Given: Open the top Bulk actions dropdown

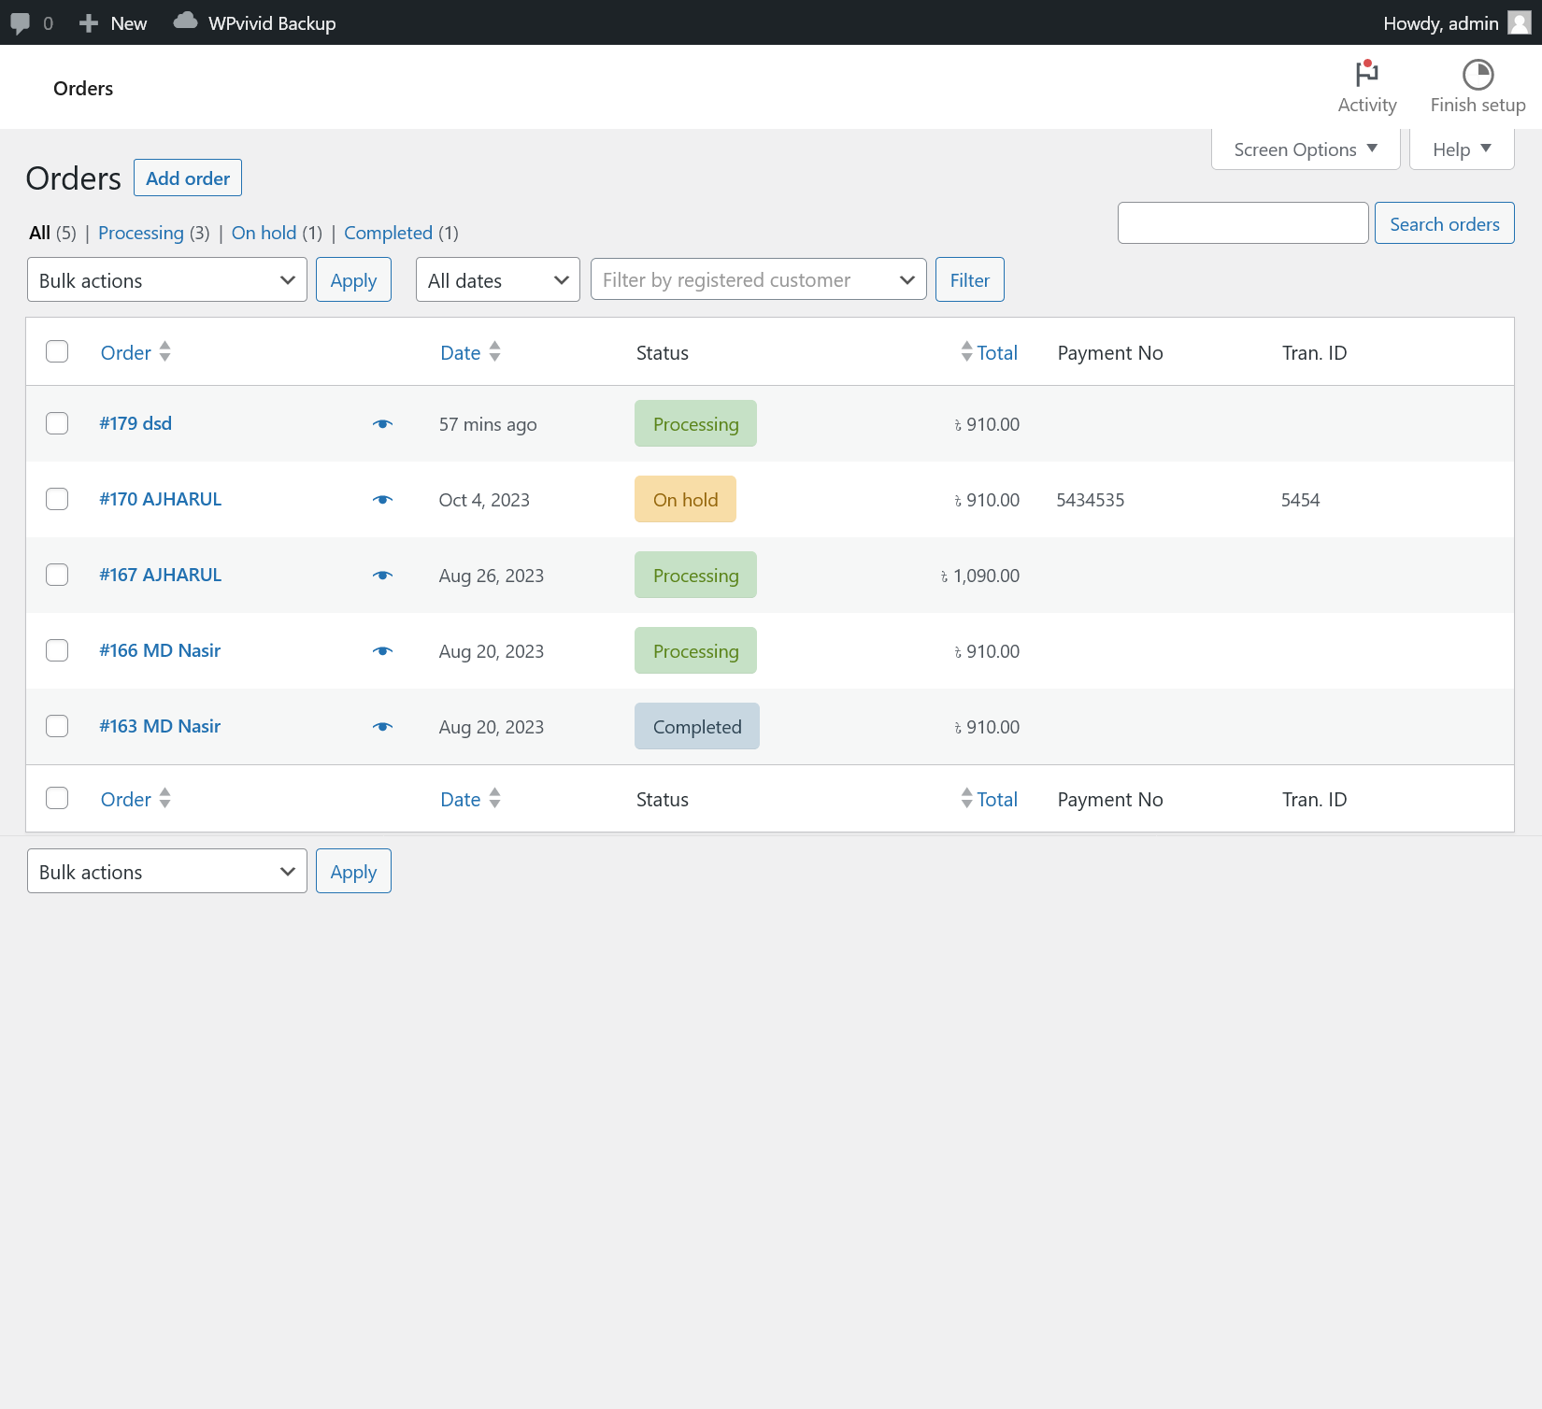Looking at the screenshot, I should (x=166, y=280).
